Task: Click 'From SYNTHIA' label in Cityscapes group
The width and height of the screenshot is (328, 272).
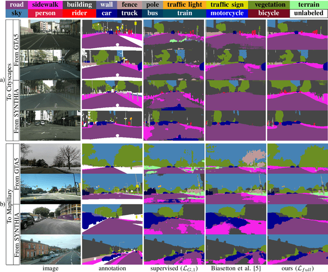Action: (x=16, y=110)
